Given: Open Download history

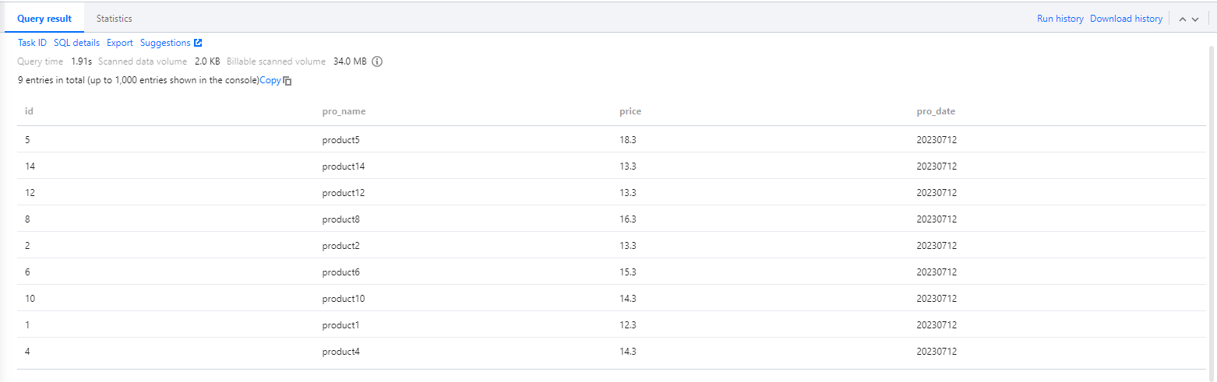Looking at the screenshot, I should pos(1126,19).
